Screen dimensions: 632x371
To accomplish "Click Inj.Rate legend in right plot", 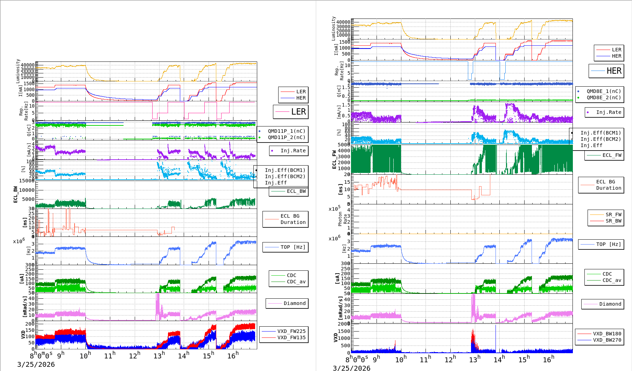I will (x=609, y=112).
